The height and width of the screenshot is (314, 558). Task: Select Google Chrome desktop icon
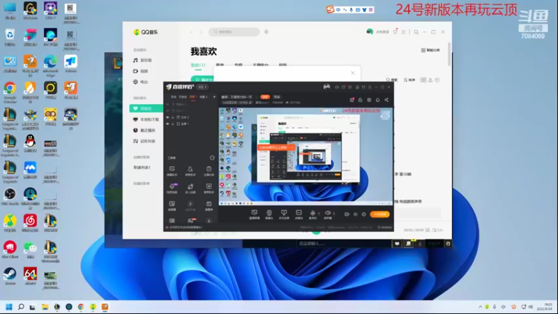[10, 92]
